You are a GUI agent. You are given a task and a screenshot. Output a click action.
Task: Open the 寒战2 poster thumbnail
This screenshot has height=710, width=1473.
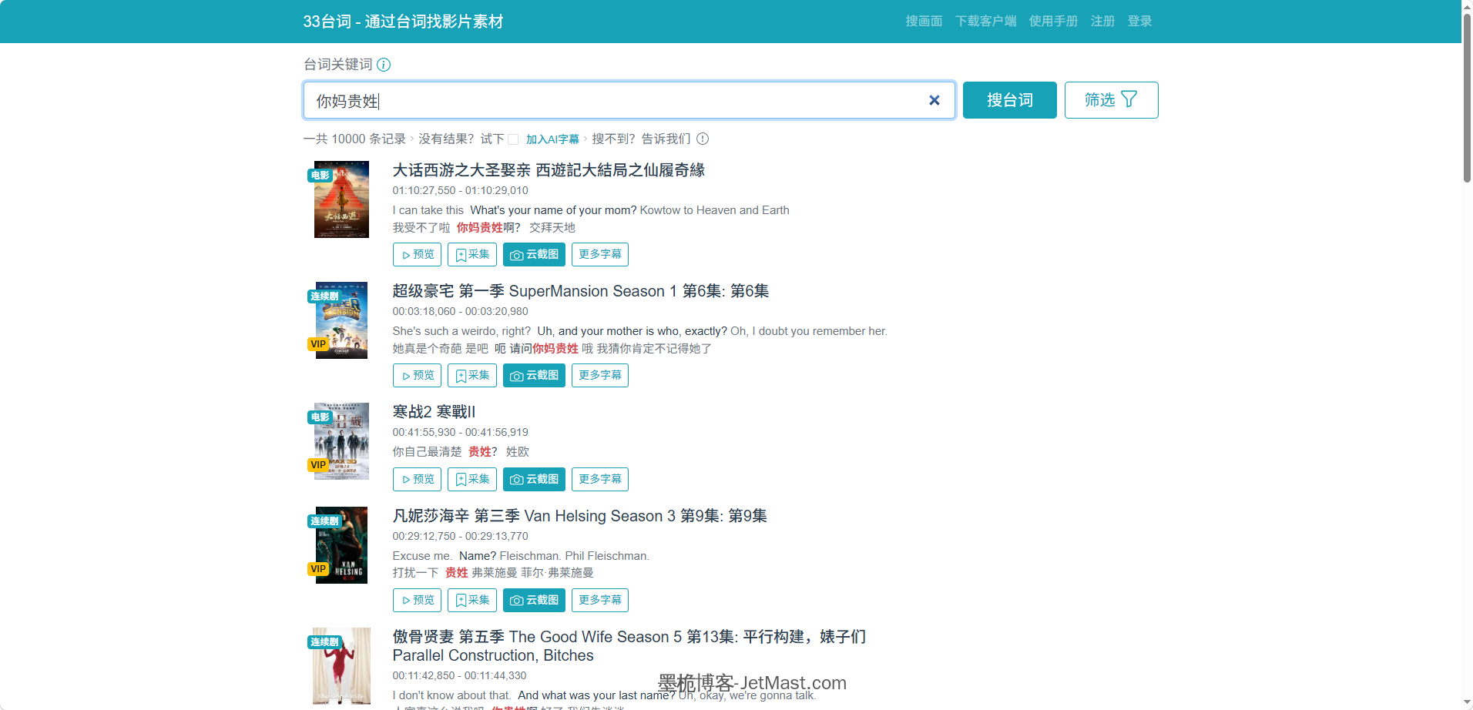pos(341,441)
